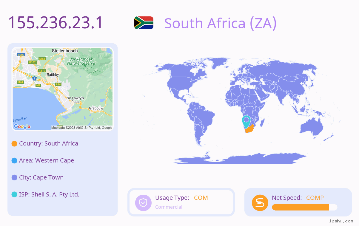Click the blue route 2 marker on map
Screen dimensions: 359x226
[35, 78]
